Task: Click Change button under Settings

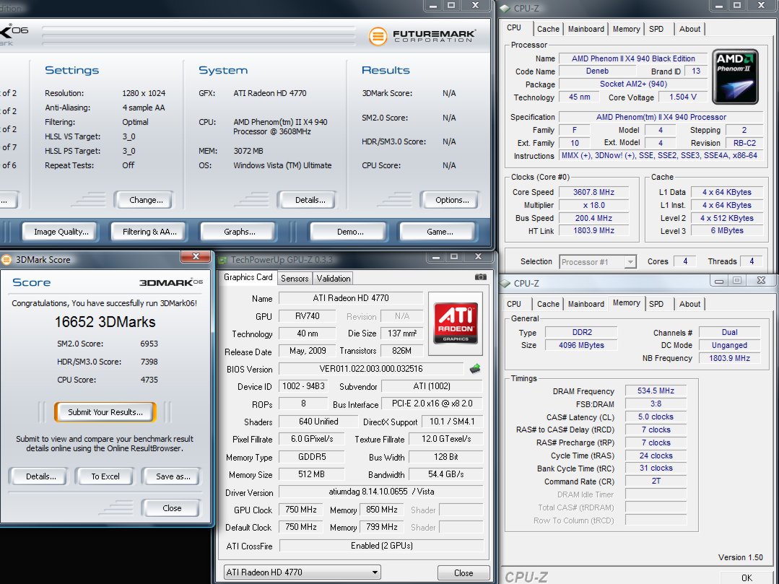Action: [x=146, y=200]
